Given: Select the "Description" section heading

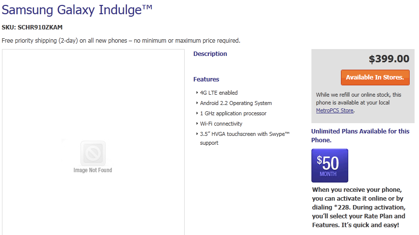Looking at the screenshot, I should click(x=210, y=54).
